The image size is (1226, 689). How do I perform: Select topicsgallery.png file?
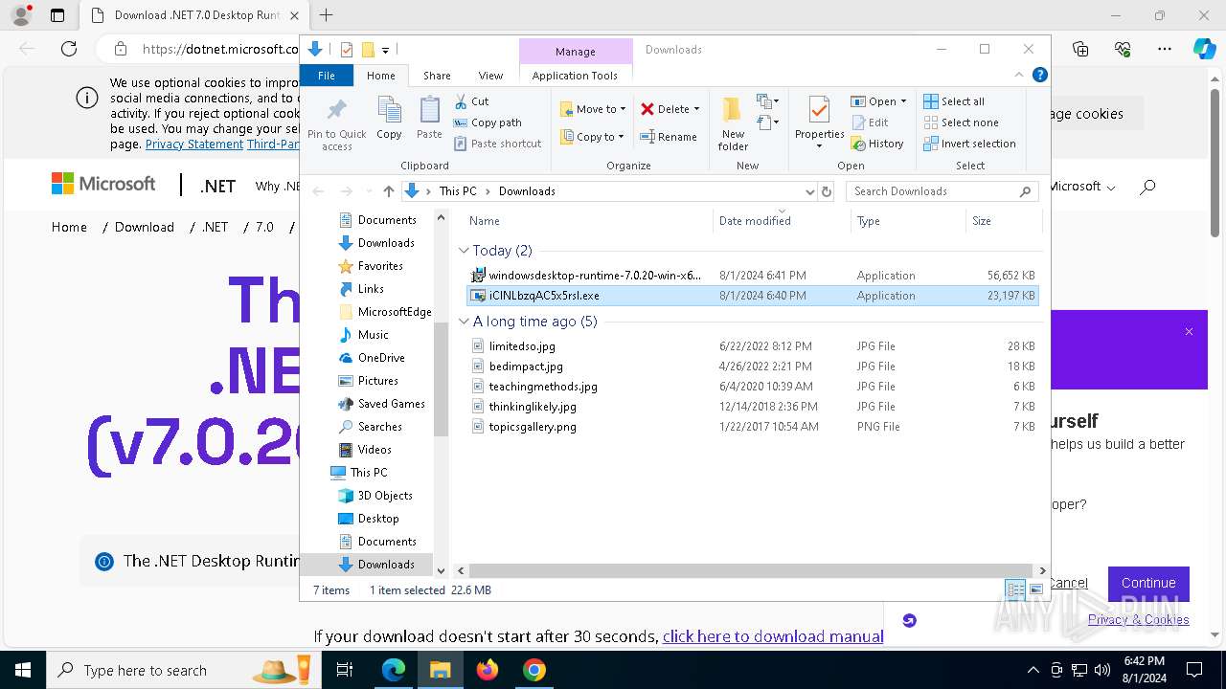tap(754, 427)
